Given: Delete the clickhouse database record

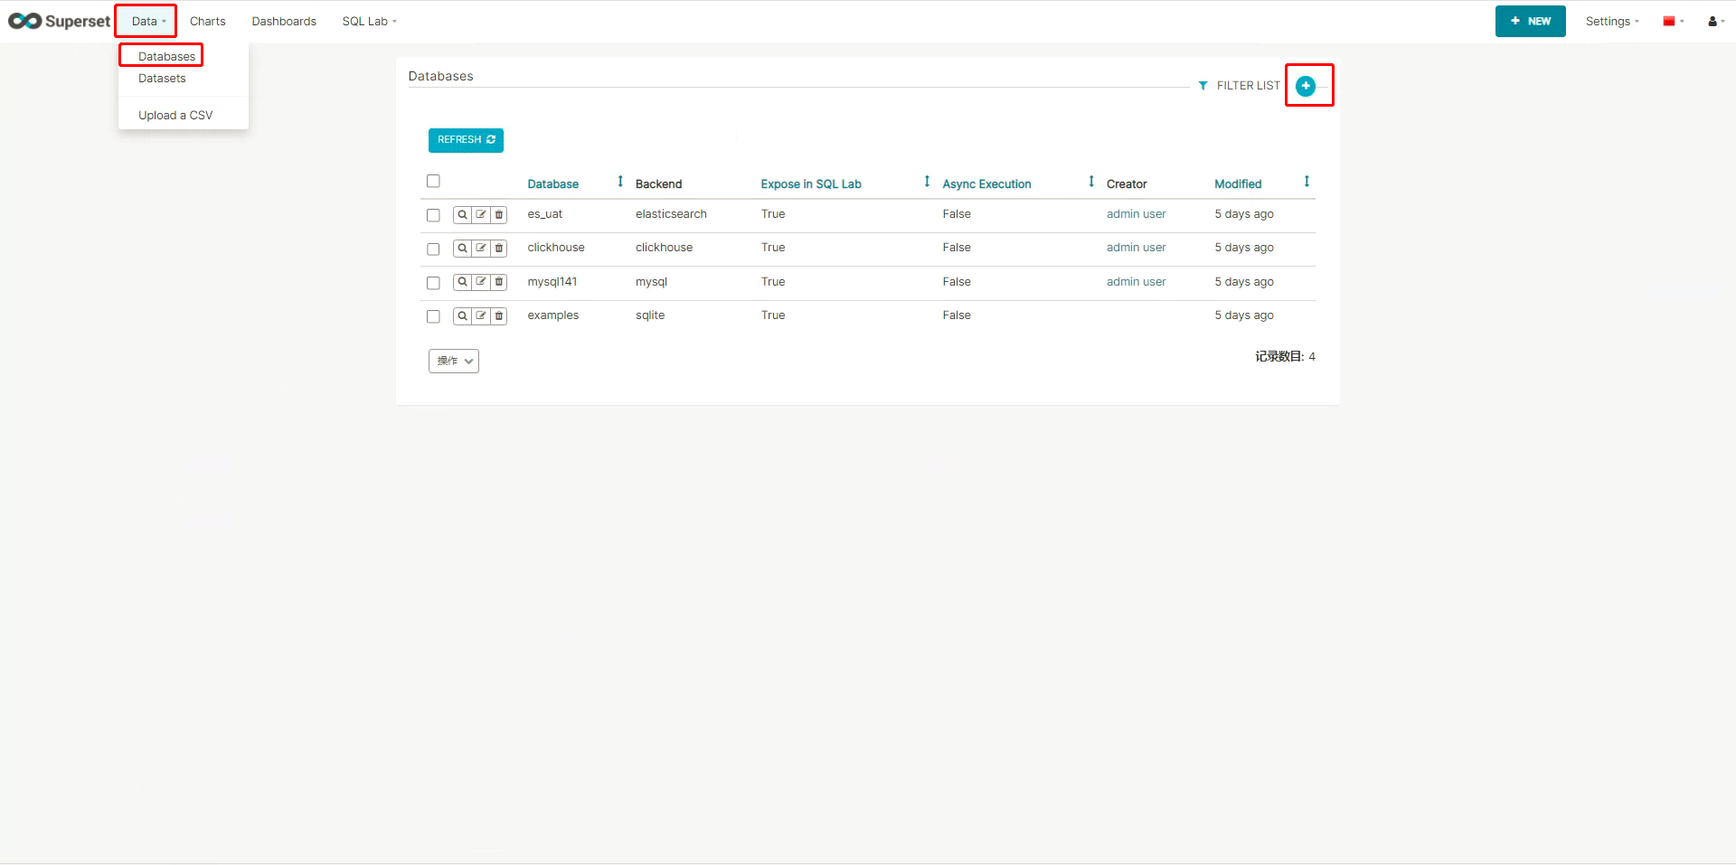Looking at the screenshot, I should (x=499, y=249).
